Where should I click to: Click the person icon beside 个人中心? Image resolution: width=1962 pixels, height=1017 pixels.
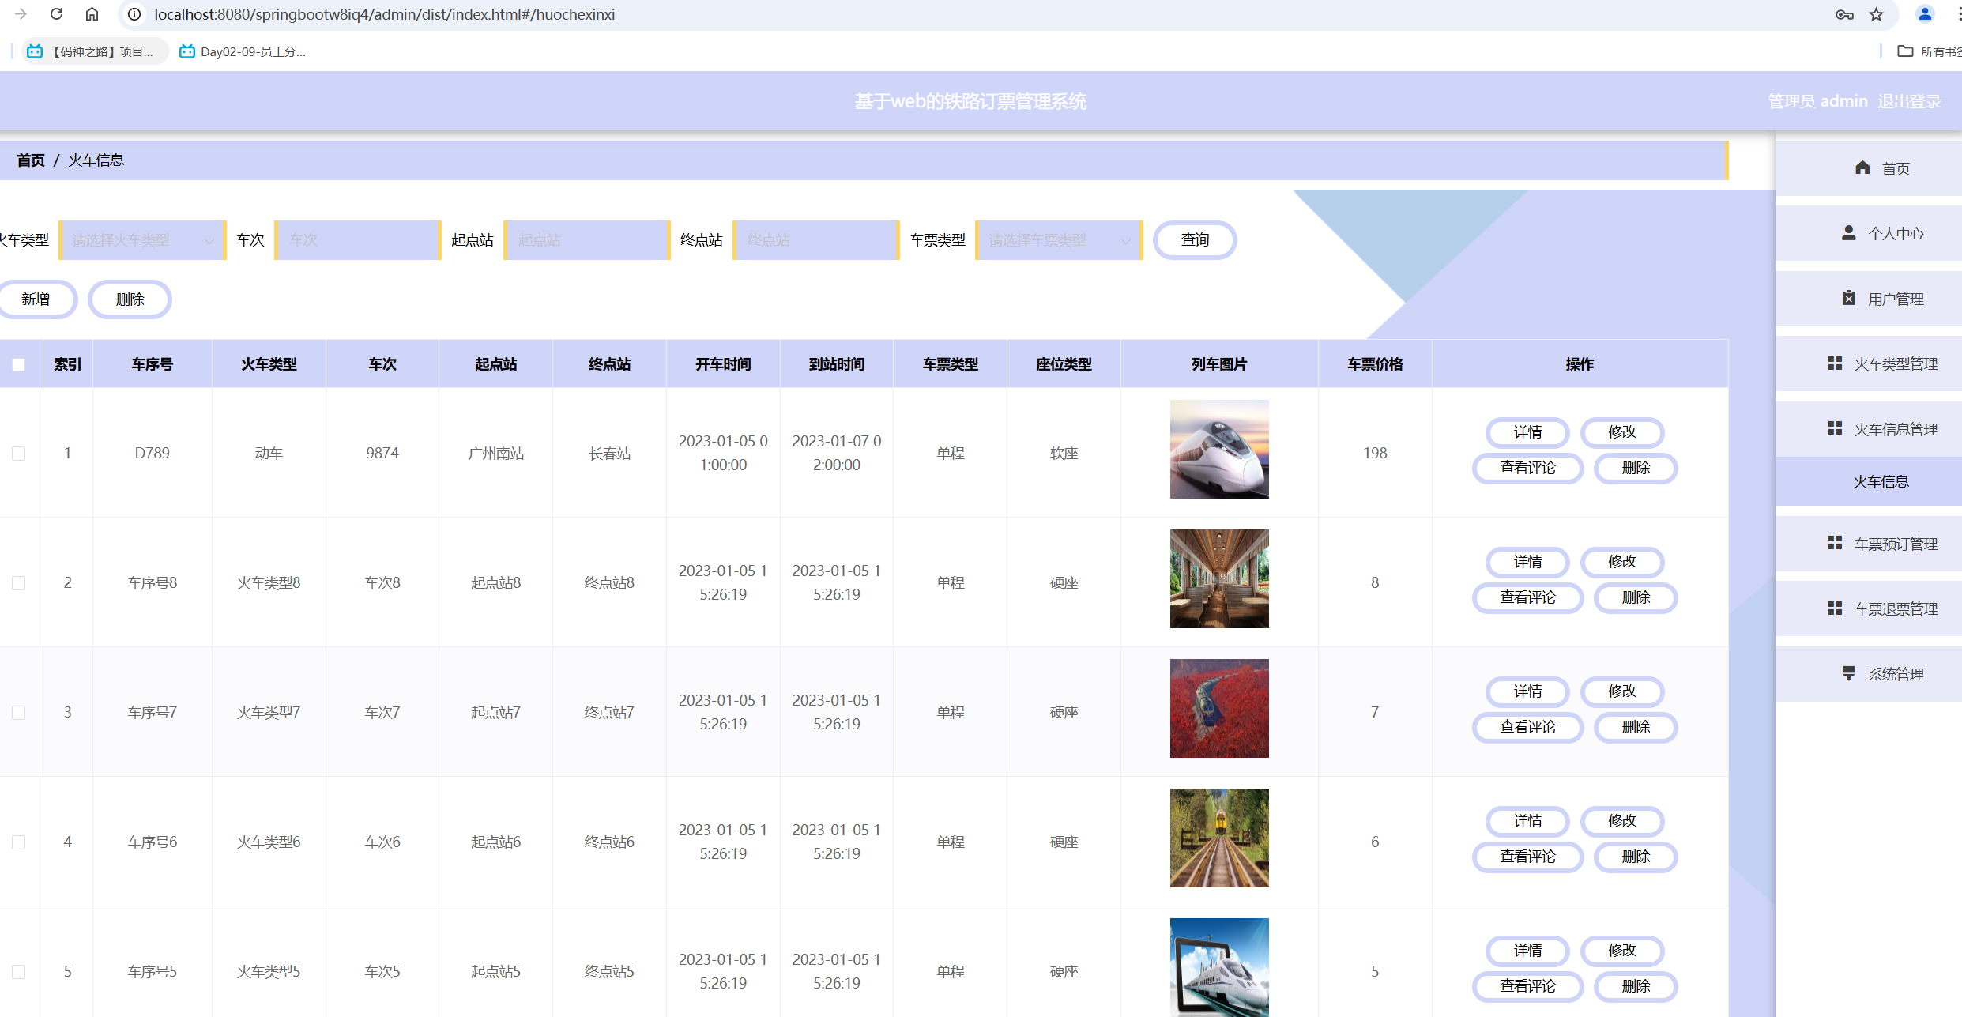point(1848,233)
